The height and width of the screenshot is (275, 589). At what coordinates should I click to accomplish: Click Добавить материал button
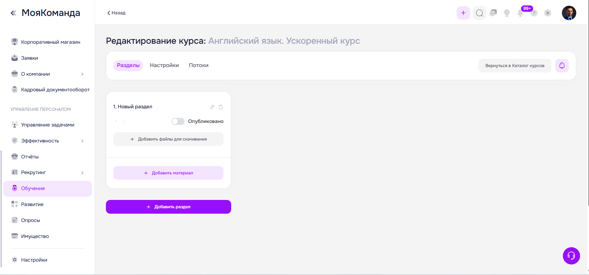coord(168,173)
